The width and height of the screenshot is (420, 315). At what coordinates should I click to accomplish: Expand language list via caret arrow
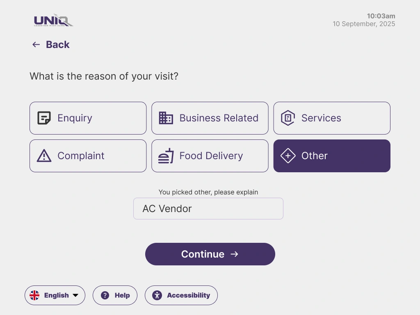click(75, 295)
